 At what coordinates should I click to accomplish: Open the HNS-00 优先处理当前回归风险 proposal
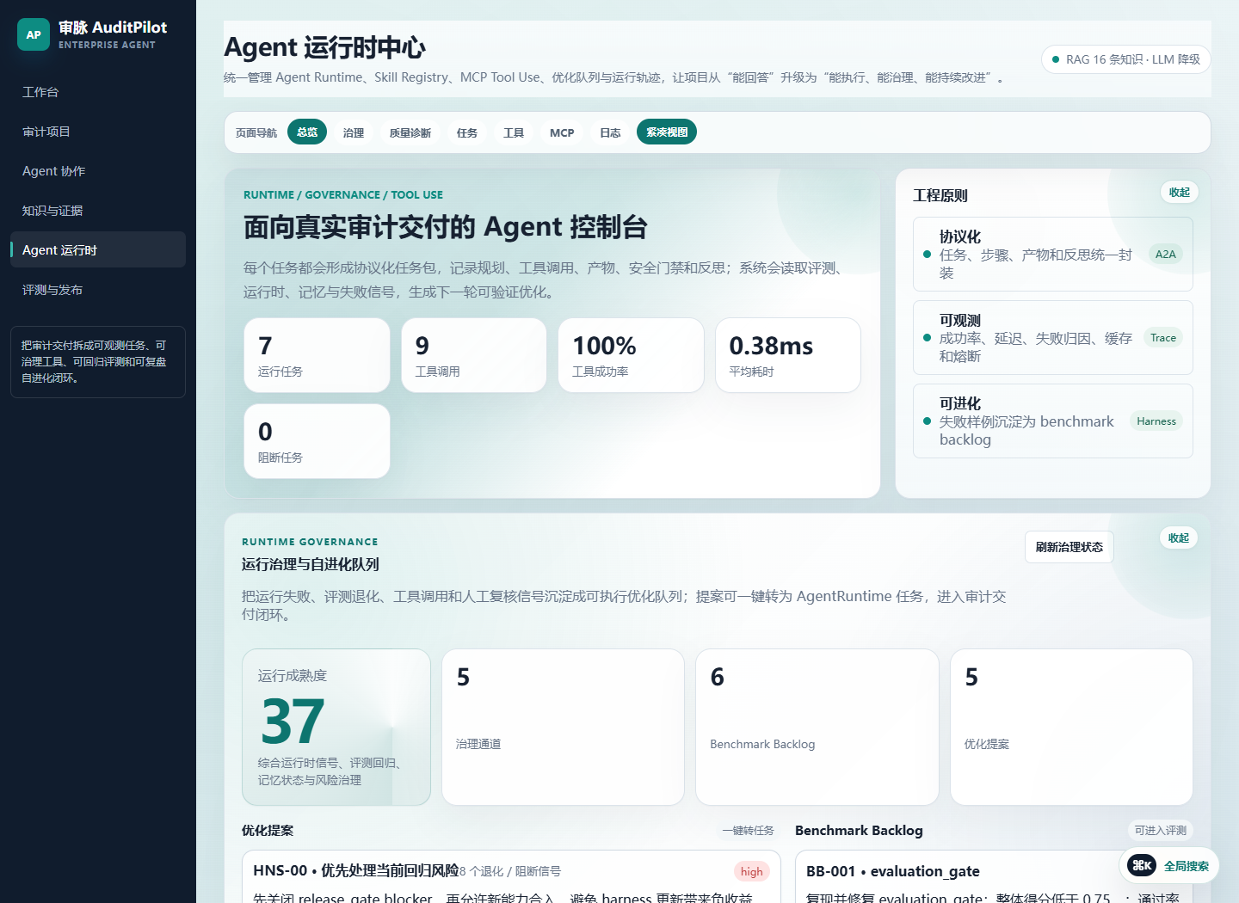(511, 877)
